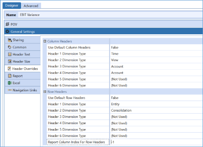Change row Header 1 Dimension Type Entity
Viewport: 203px width, 147px height.
click(x=156, y=104)
